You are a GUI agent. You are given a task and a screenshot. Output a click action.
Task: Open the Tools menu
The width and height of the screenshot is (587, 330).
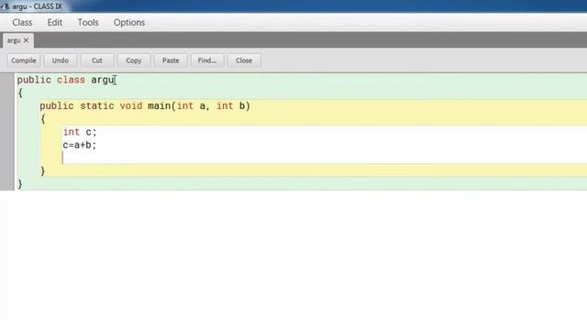point(88,22)
